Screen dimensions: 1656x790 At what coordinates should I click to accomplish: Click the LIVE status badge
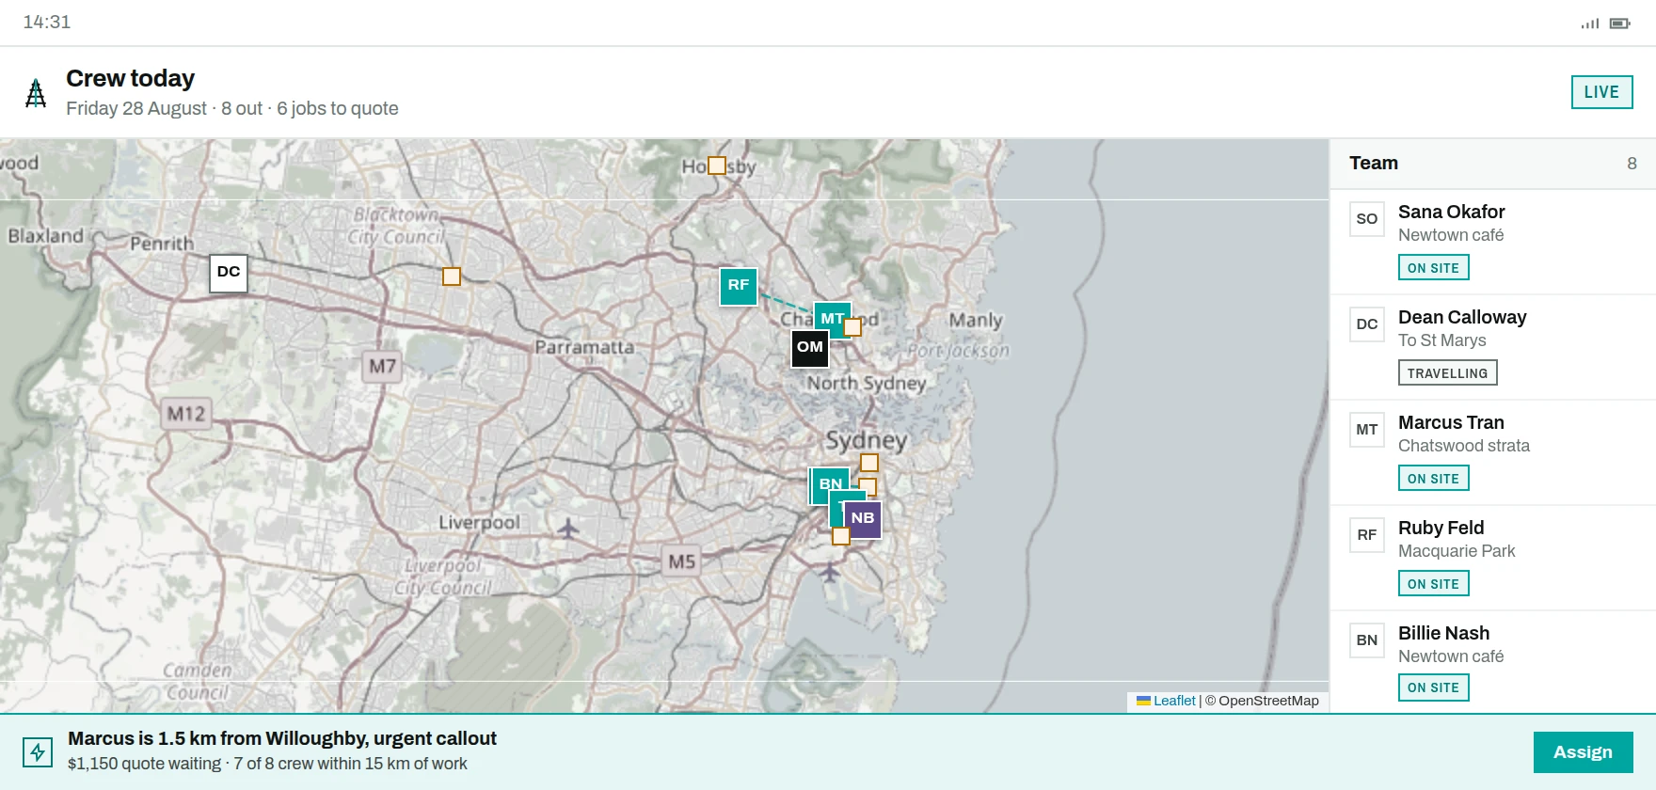pyautogui.click(x=1601, y=92)
